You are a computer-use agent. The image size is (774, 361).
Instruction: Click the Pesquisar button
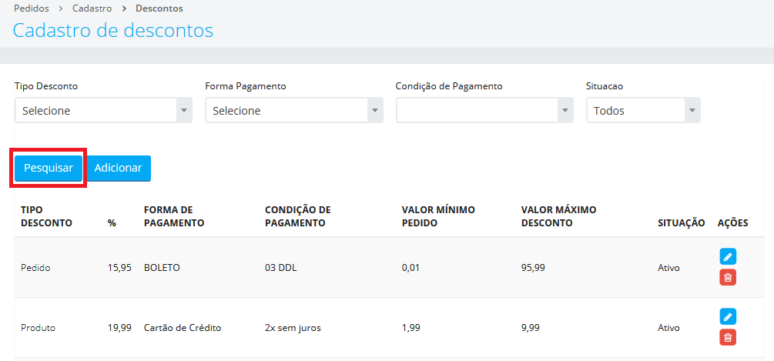click(49, 168)
